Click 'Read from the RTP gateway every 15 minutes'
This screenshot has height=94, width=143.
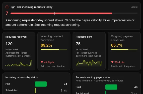click(100, 81)
